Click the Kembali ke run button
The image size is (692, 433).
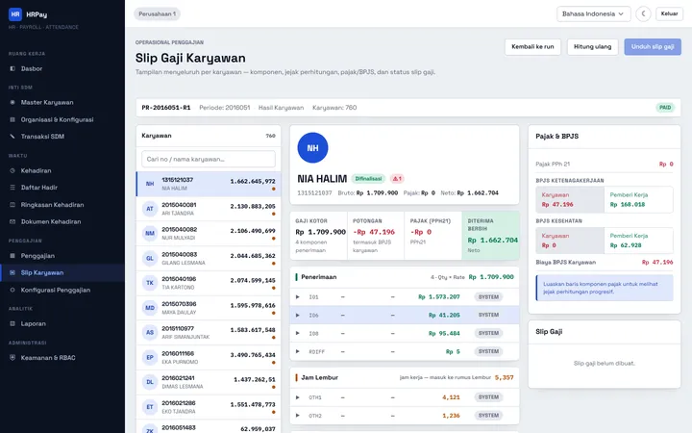pyautogui.click(x=532, y=47)
